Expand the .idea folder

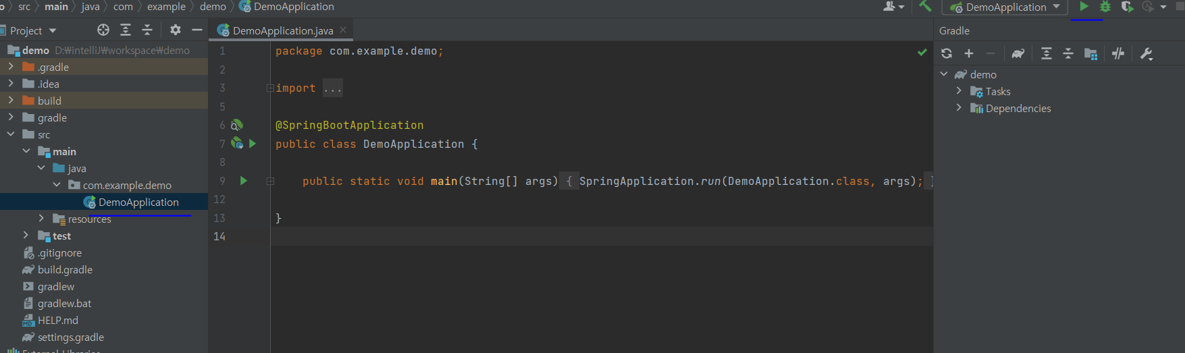pyautogui.click(x=11, y=83)
